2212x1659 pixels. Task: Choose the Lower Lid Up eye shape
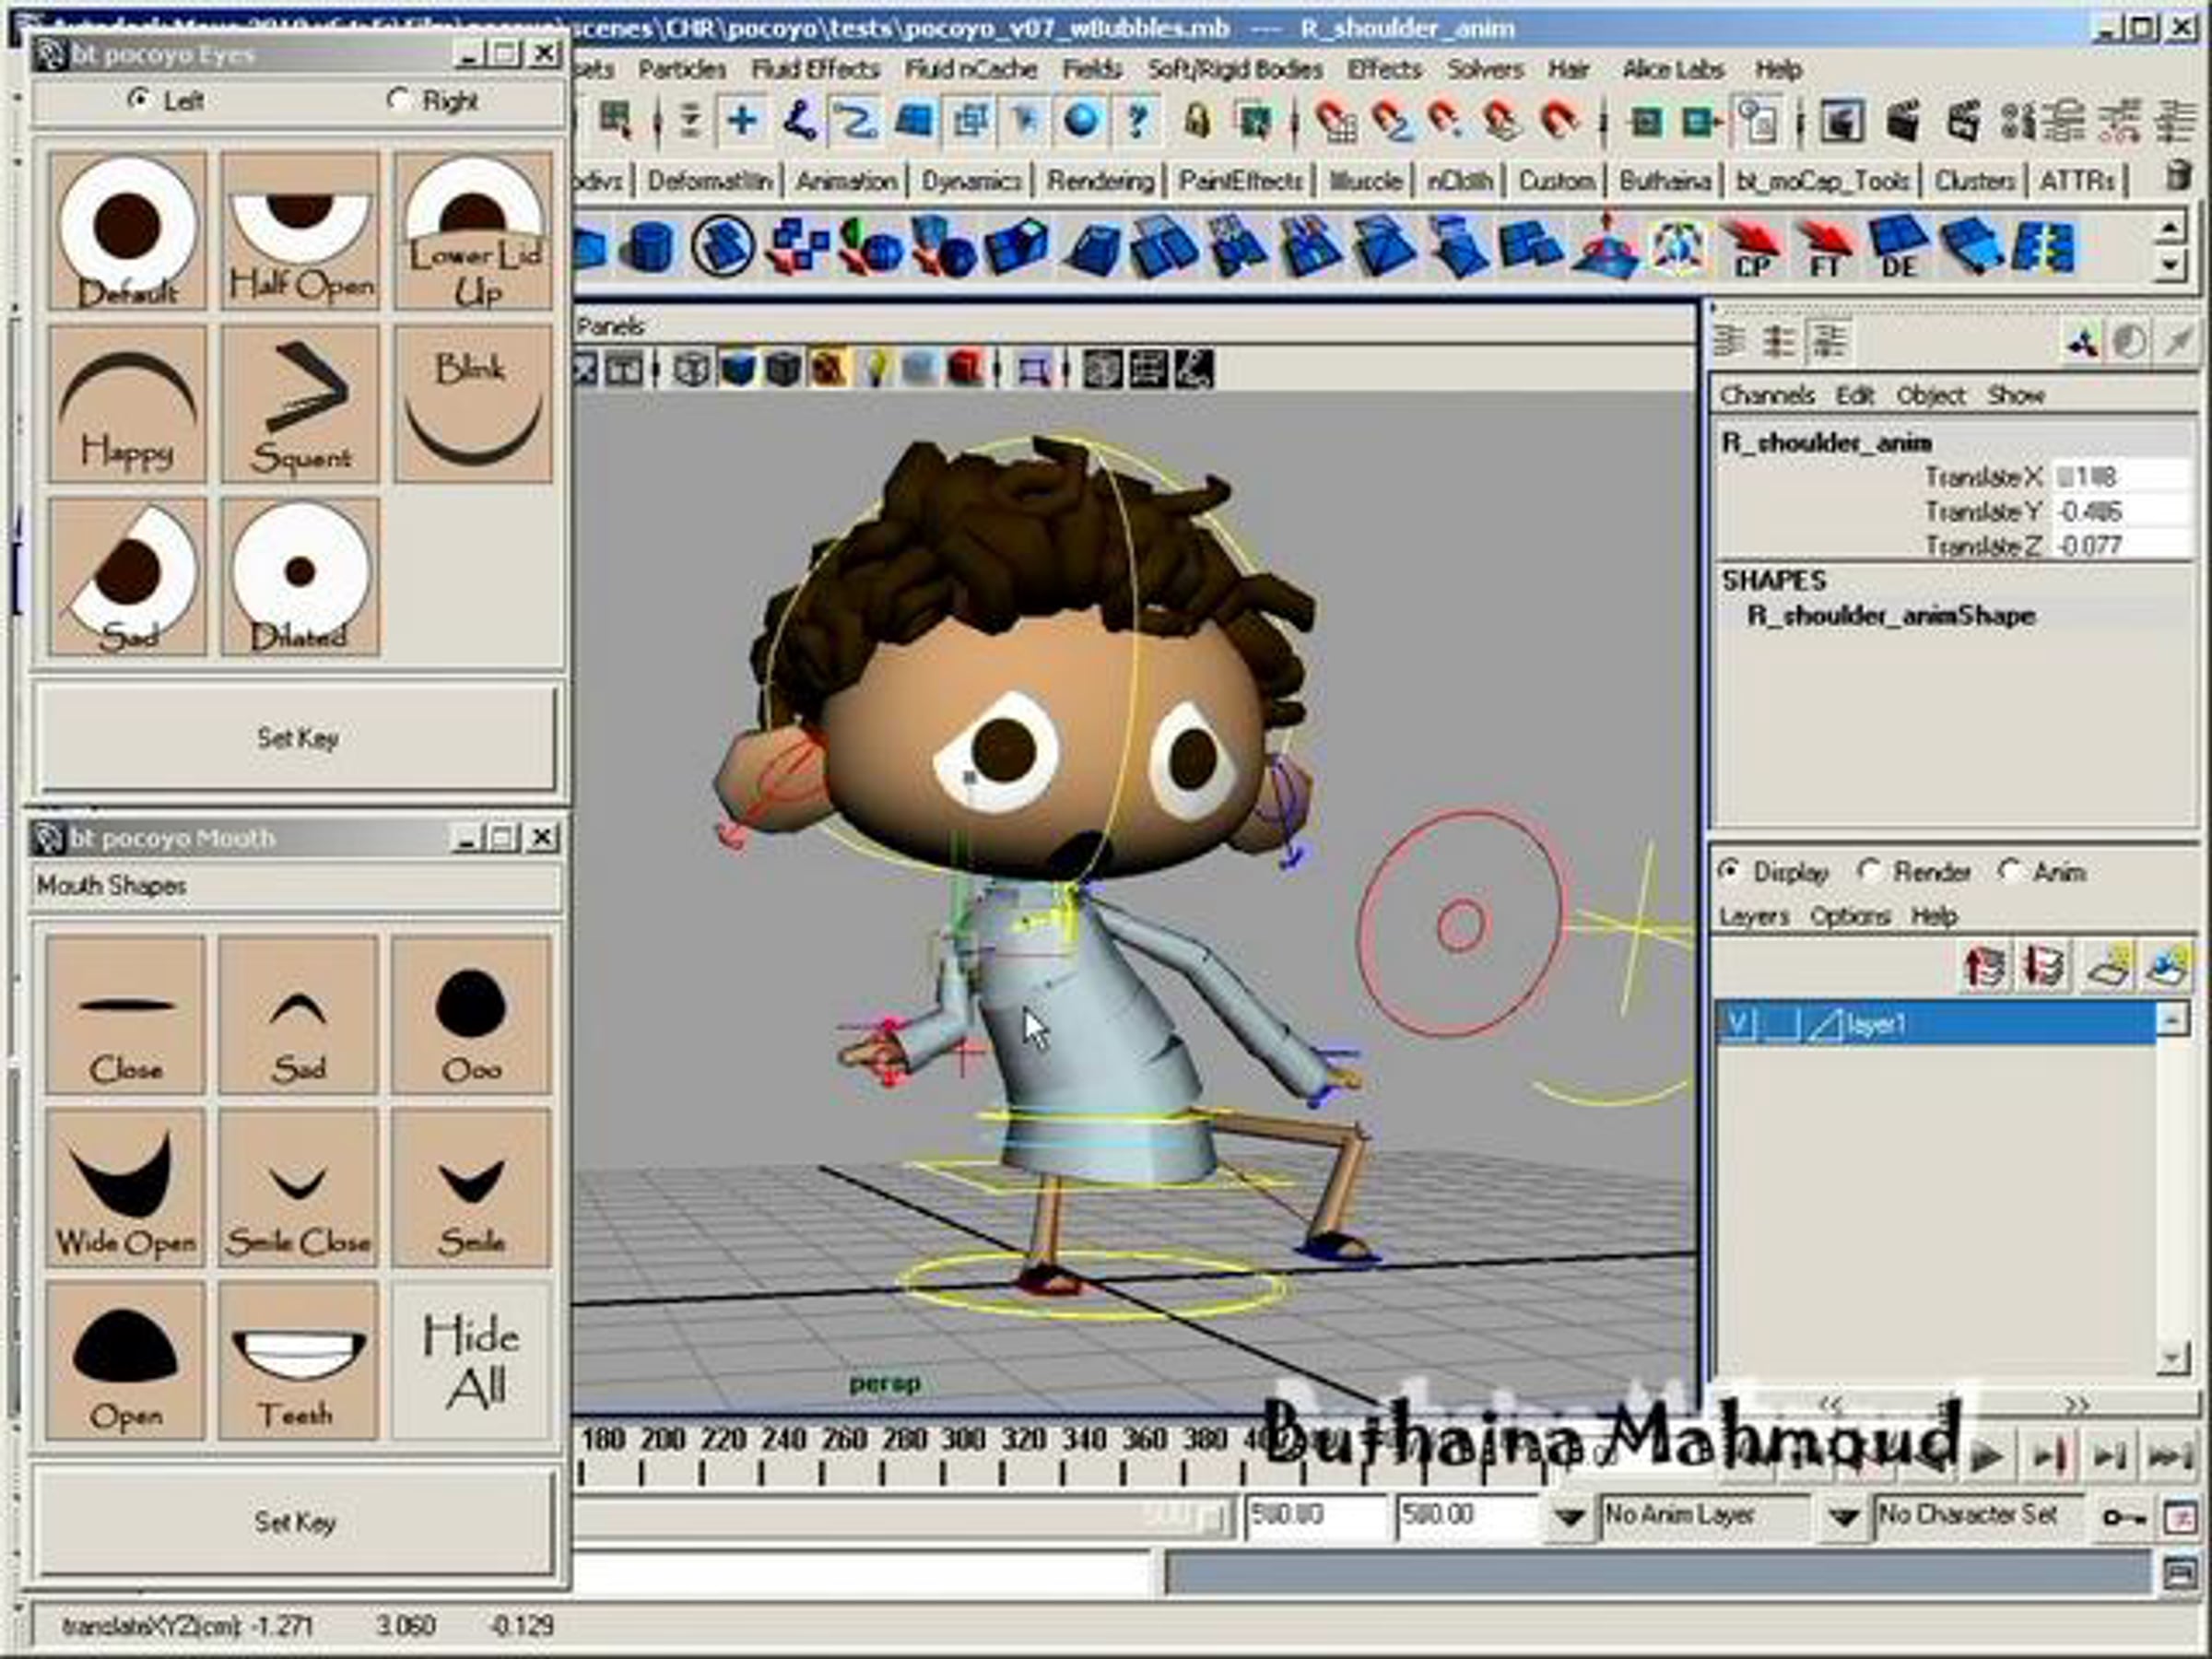(x=473, y=230)
